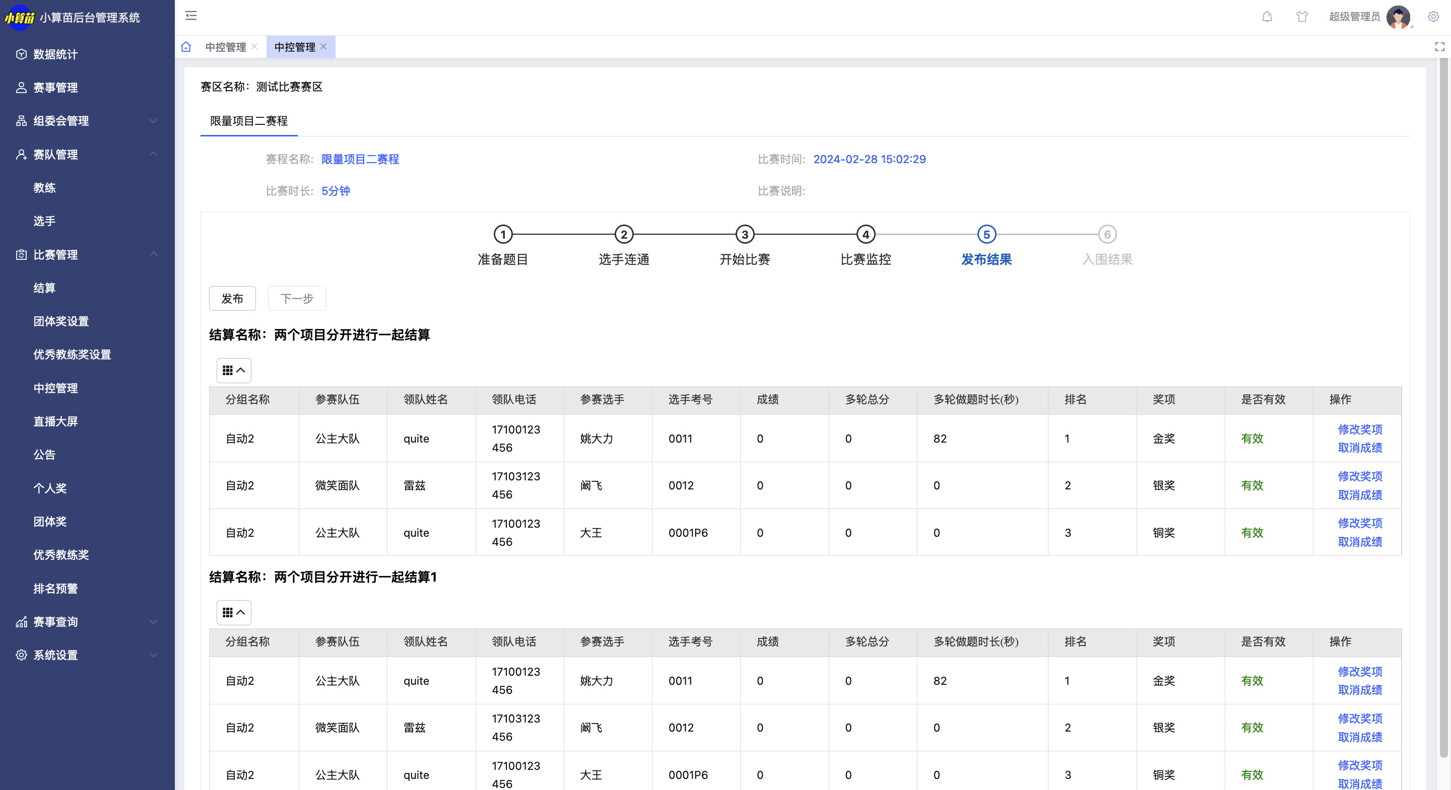
Task: Open the settings gear in the top bar
Action: 1433,16
